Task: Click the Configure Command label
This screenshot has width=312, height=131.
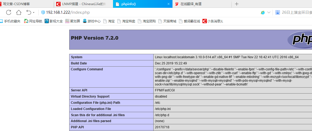Action: click(87, 69)
